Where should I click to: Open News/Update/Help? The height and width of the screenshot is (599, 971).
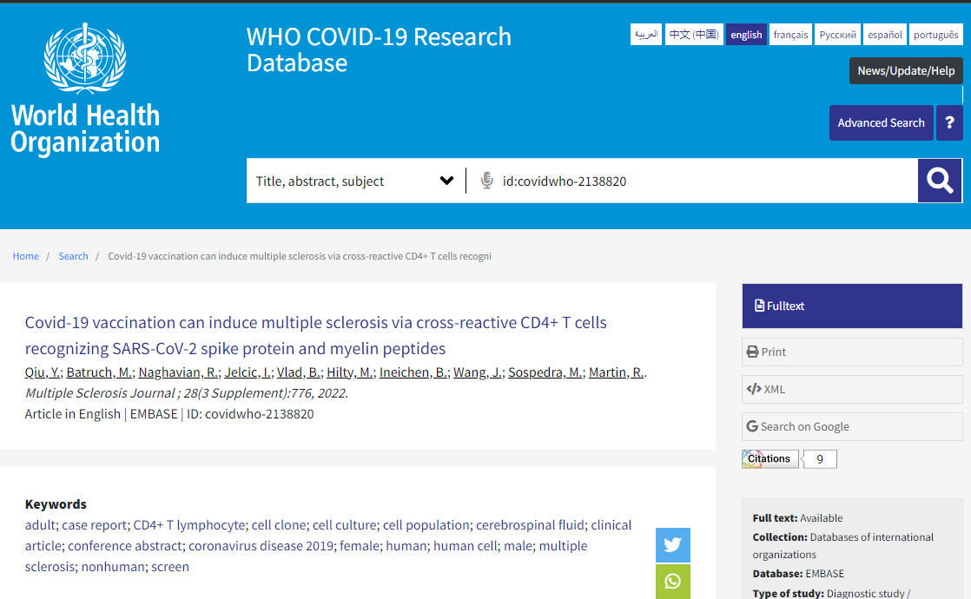coord(906,70)
